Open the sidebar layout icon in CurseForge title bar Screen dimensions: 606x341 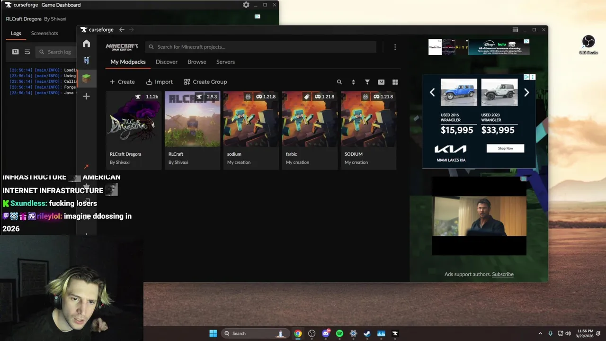[x=515, y=30]
